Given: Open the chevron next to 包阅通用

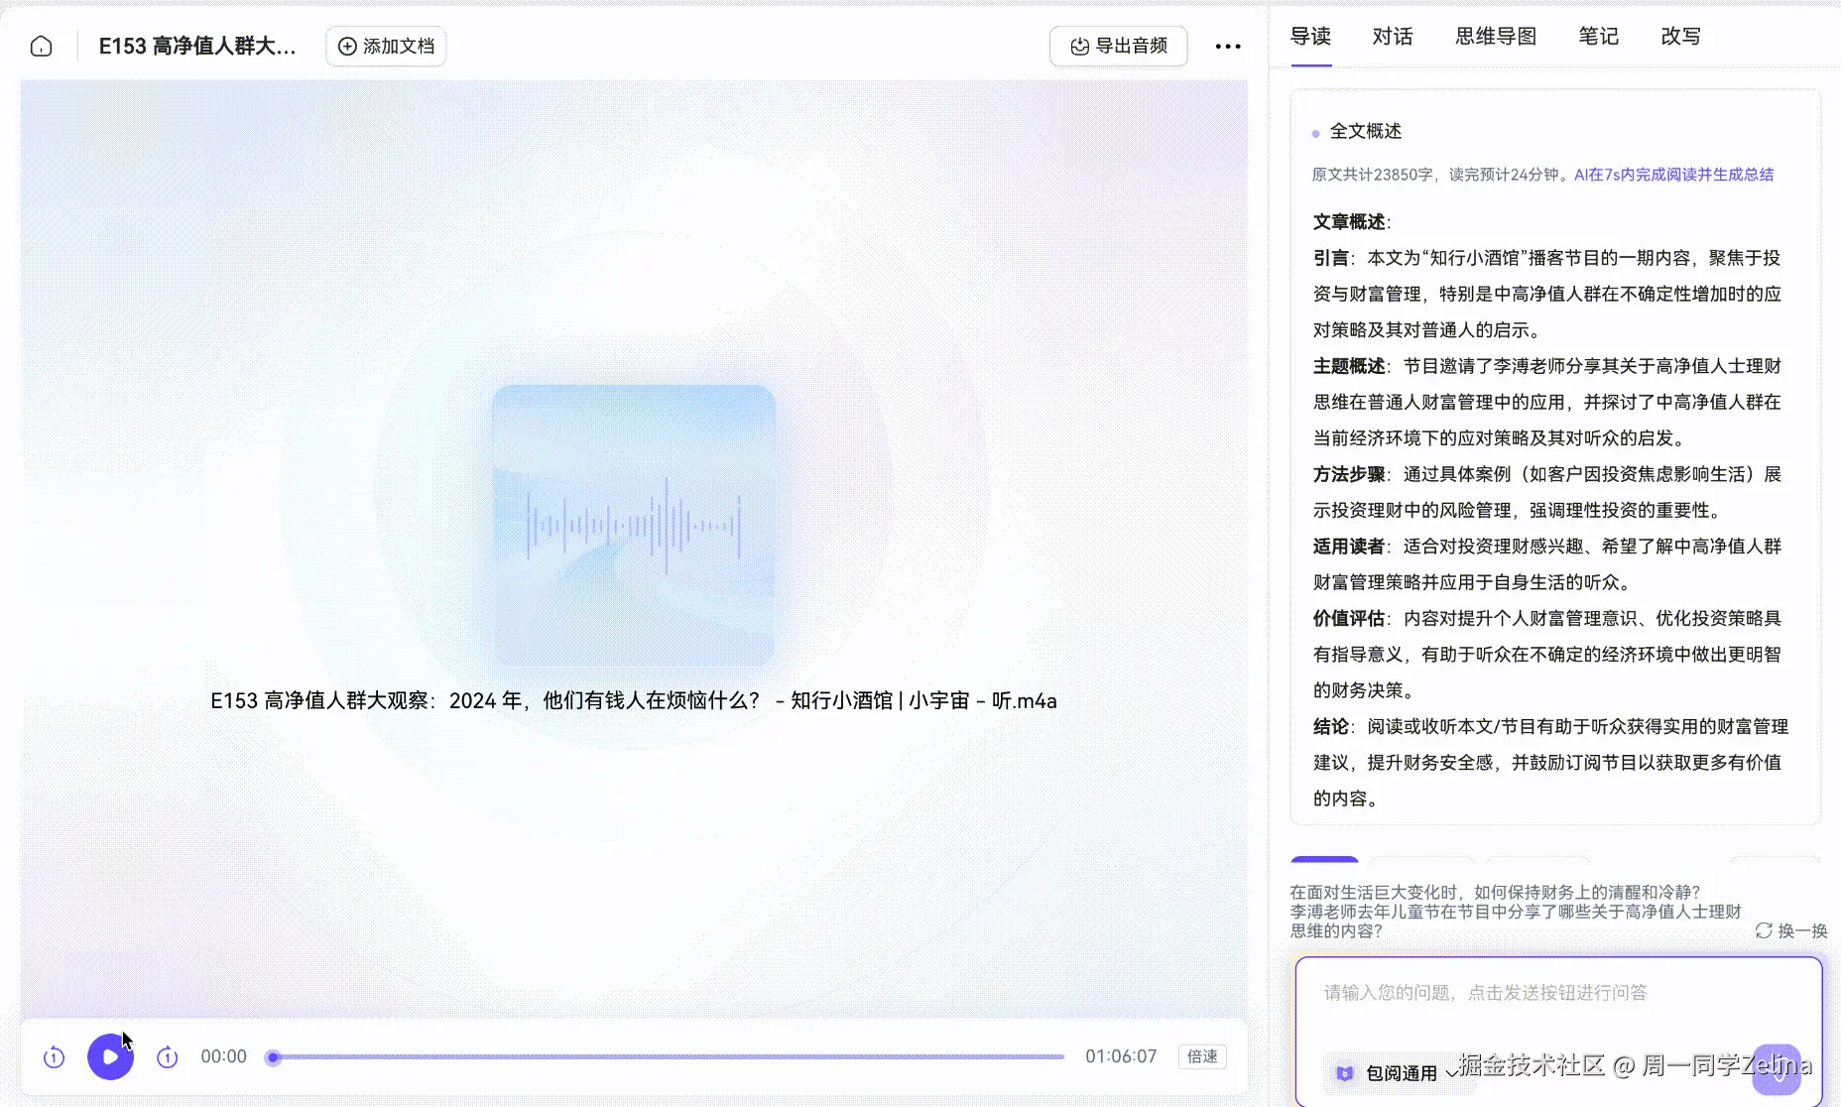Looking at the screenshot, I should 1452,1072.
